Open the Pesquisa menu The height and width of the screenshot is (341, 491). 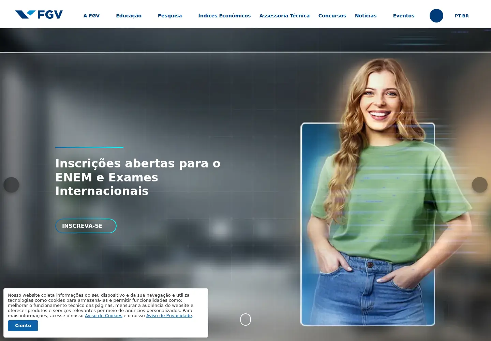point(170,16)
